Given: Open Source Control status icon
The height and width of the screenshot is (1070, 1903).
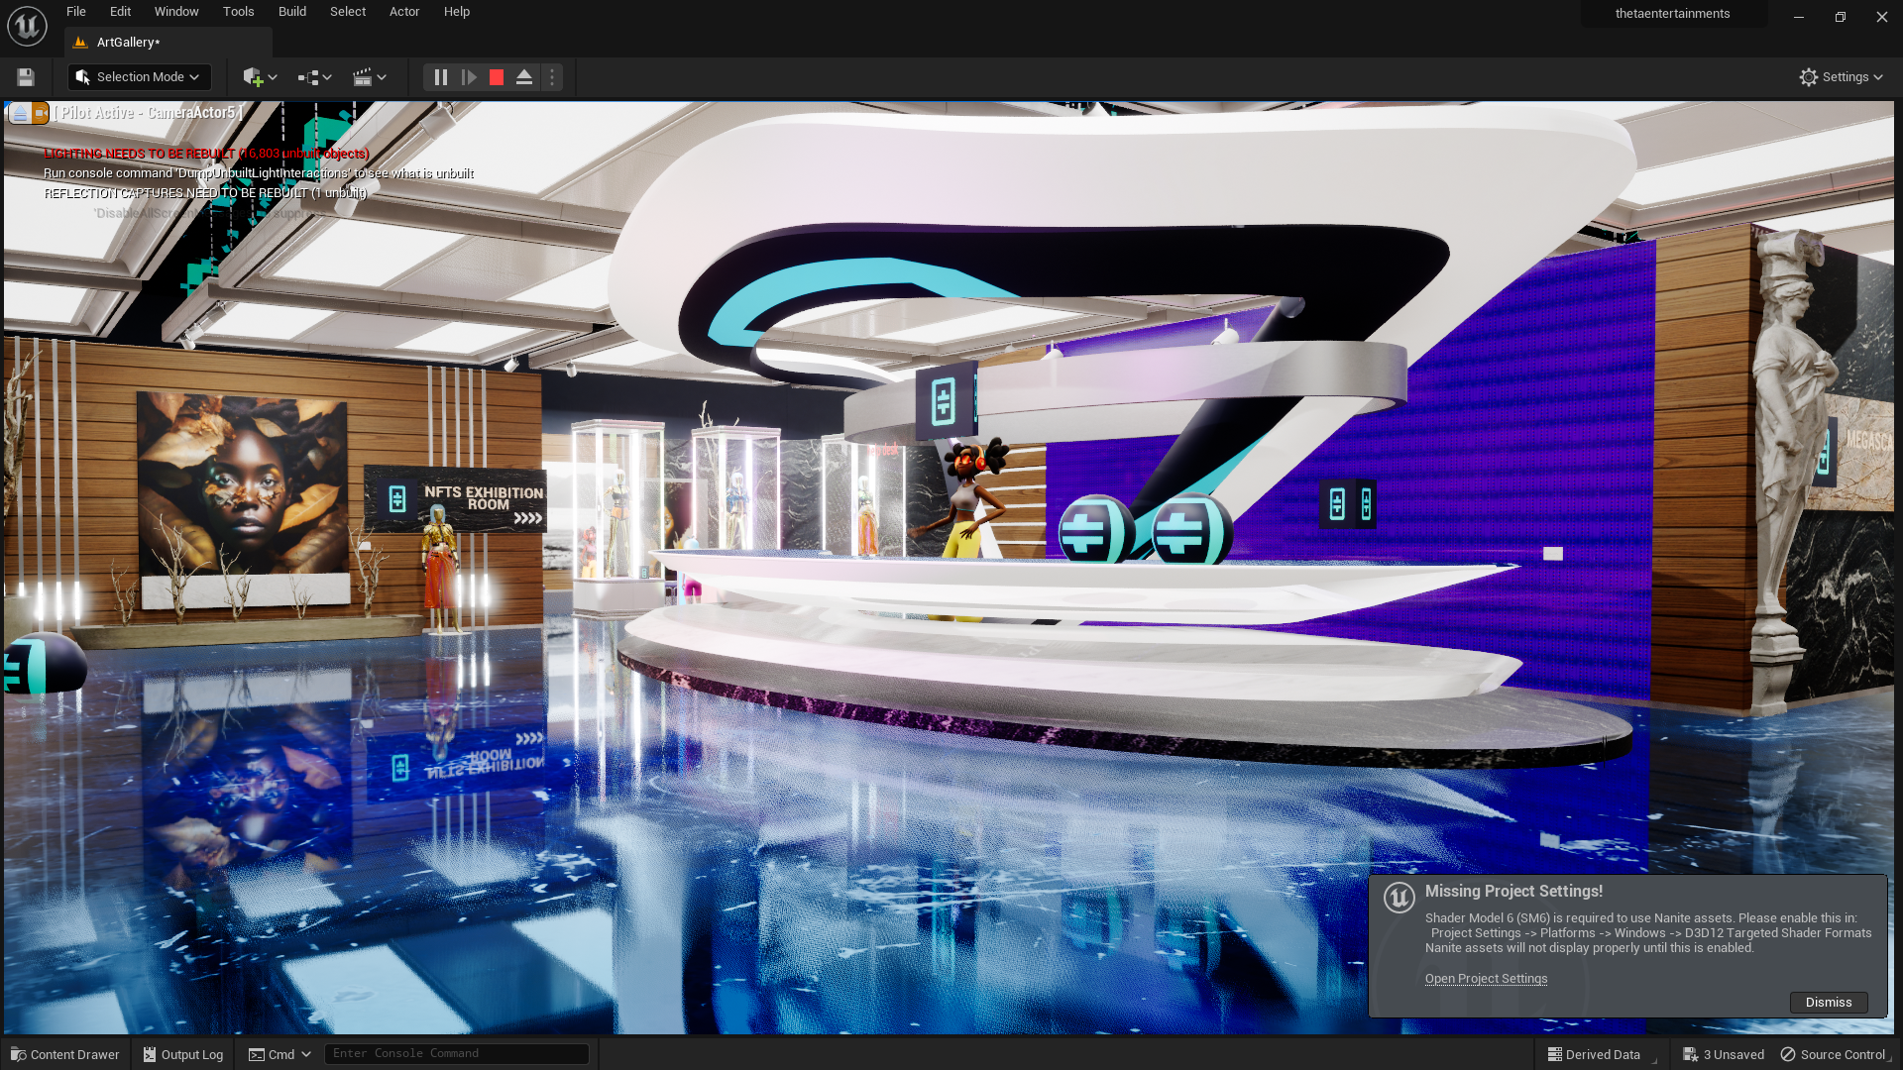Looking at the screenshot, I should pyautogui.click(x=1834, y=1054).
